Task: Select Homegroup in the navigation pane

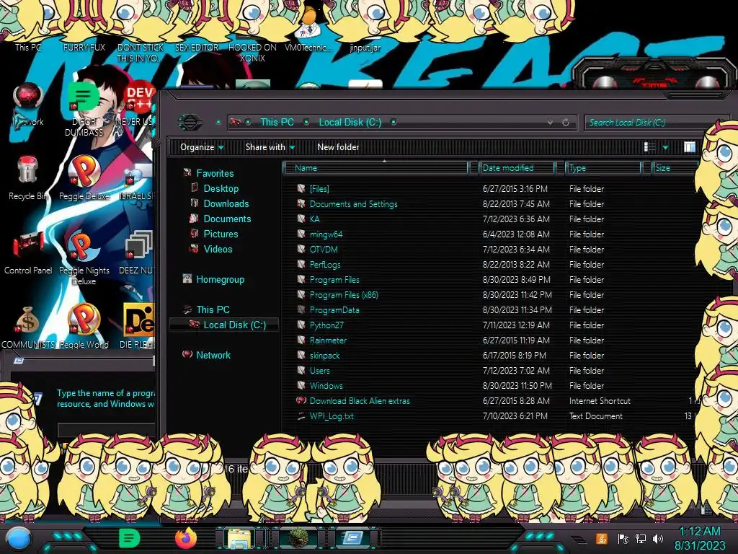Action: coord(221,279)
